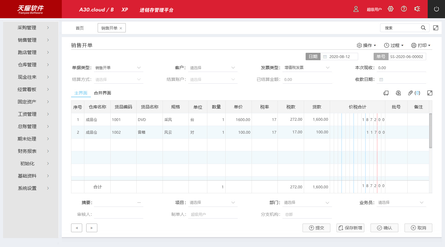Open the attachment paperclip icon
Image resolution: width=445 pixels, height=247 pixels.
(x=410, y=93)
